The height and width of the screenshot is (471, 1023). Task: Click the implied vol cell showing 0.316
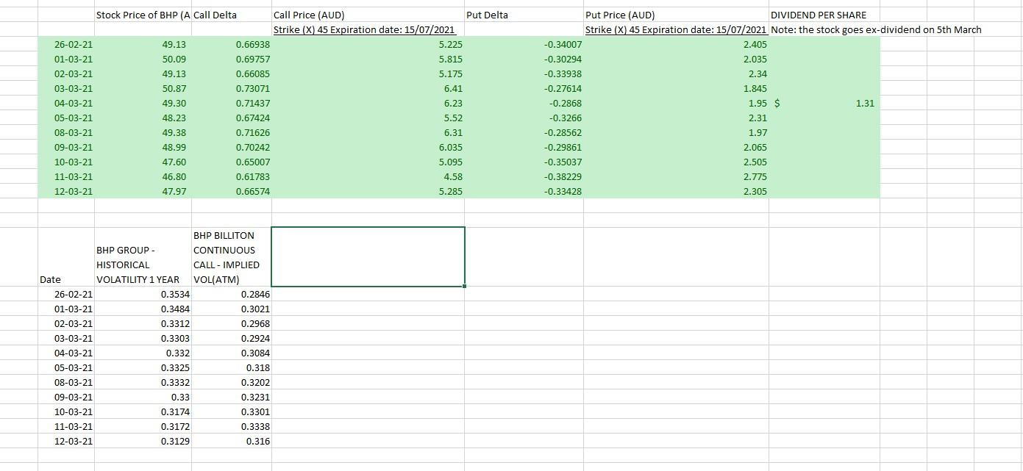point(232,441)
